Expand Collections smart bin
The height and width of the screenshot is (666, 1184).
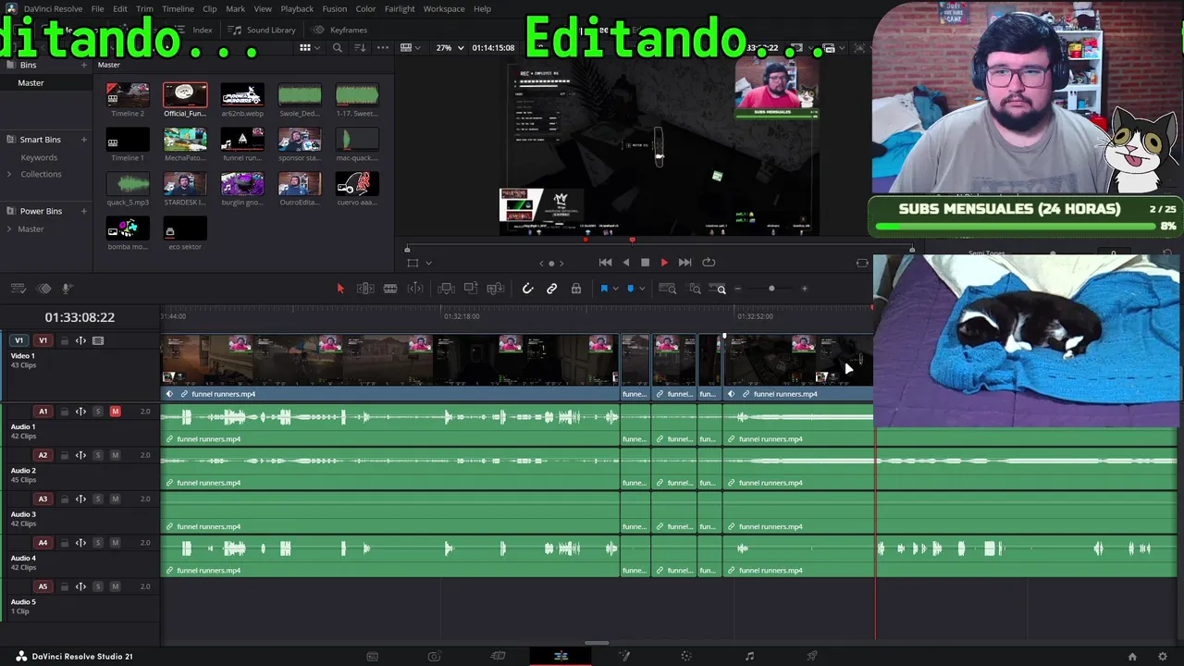click(x=9, y=174)
